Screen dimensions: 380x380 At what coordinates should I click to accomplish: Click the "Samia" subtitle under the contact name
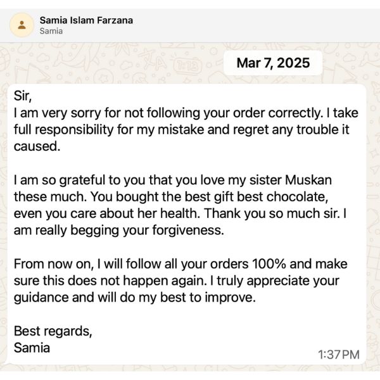tap(51, 30)
